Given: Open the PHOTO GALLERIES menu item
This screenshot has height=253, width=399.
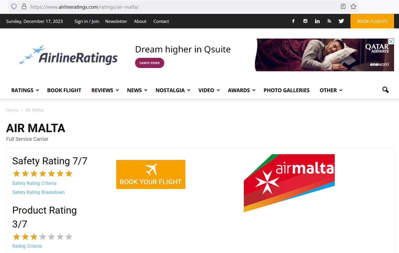Looking at the screenshot, I should tap(287, 90).
